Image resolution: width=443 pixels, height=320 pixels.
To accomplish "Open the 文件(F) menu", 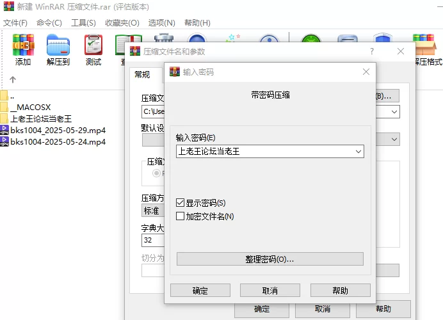I will 15,23.
